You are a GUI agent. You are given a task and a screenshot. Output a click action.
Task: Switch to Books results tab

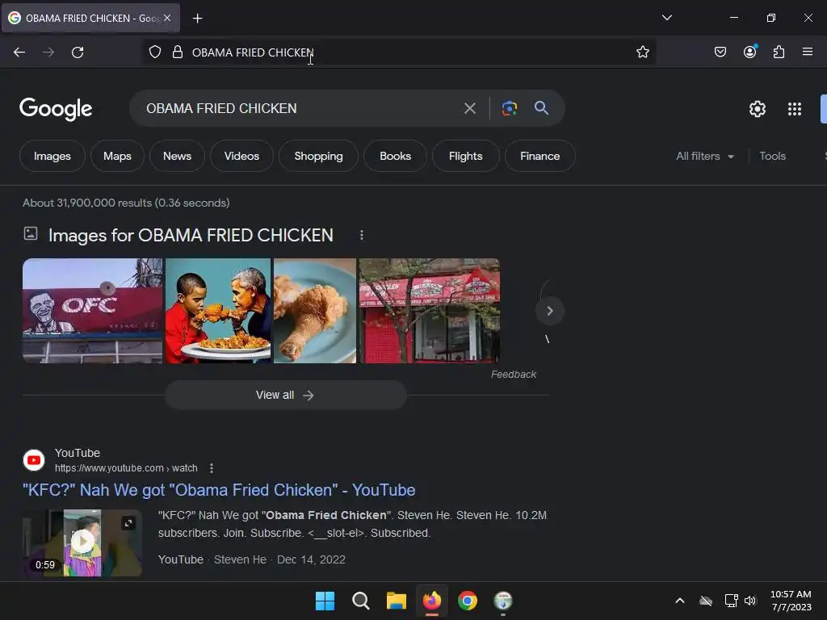[x=396, y=156]
